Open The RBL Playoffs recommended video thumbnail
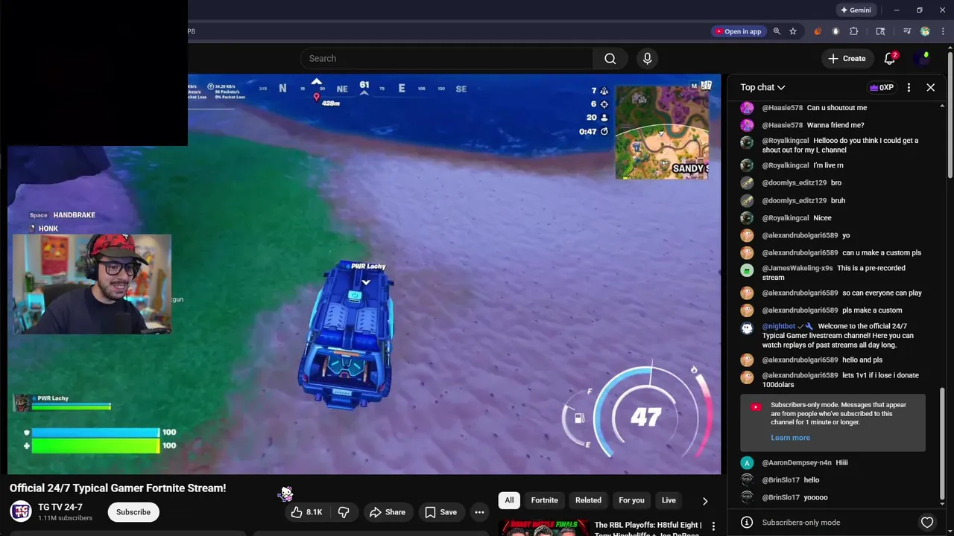 543,528
